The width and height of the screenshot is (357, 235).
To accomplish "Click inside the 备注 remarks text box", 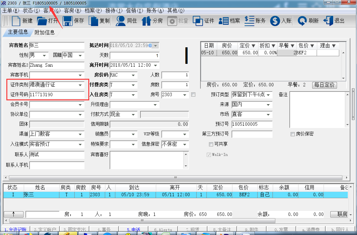I will pyautogui.click(x=317, y=110).
